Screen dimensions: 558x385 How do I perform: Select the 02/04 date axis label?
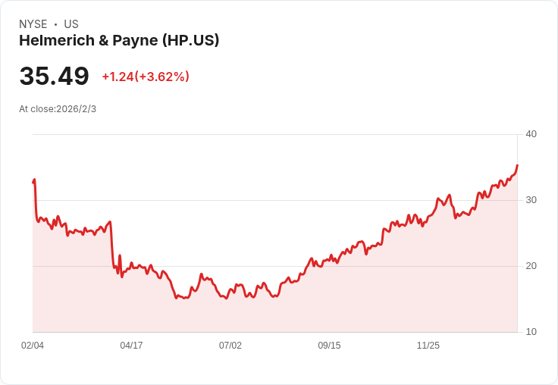[x=33, y=346]
